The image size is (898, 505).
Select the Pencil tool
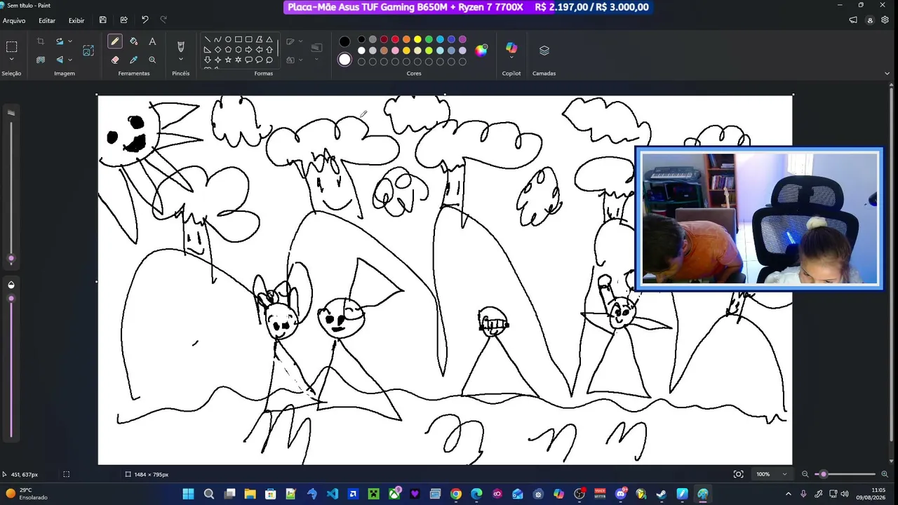pos(115,41)
